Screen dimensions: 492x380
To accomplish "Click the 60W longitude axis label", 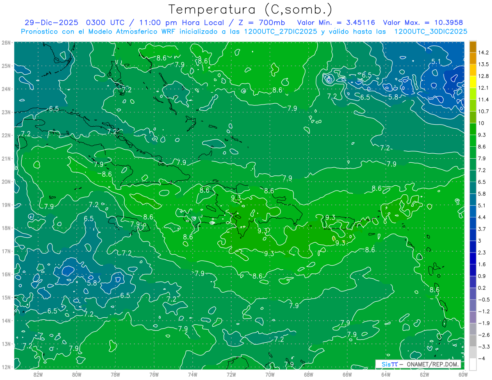I will click(x=463, y=374).
